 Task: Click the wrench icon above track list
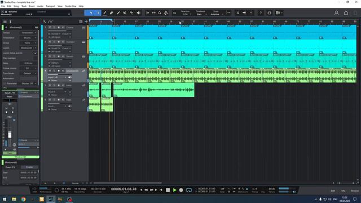[45, 21]
